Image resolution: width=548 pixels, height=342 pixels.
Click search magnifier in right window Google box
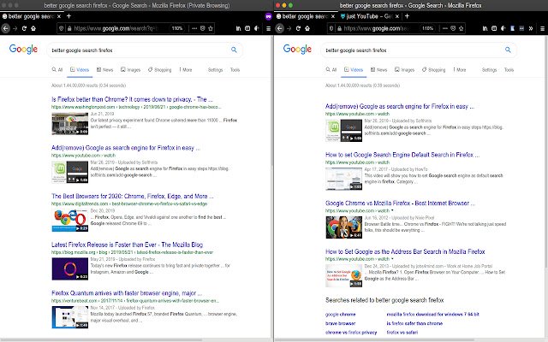pos(508,50)
